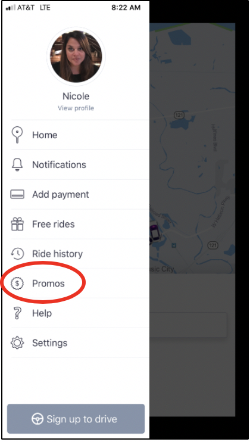Screen dimensions: 250x442
Task: Open the Home menu item
Action: pyautogui.click(x=80, y=135)
